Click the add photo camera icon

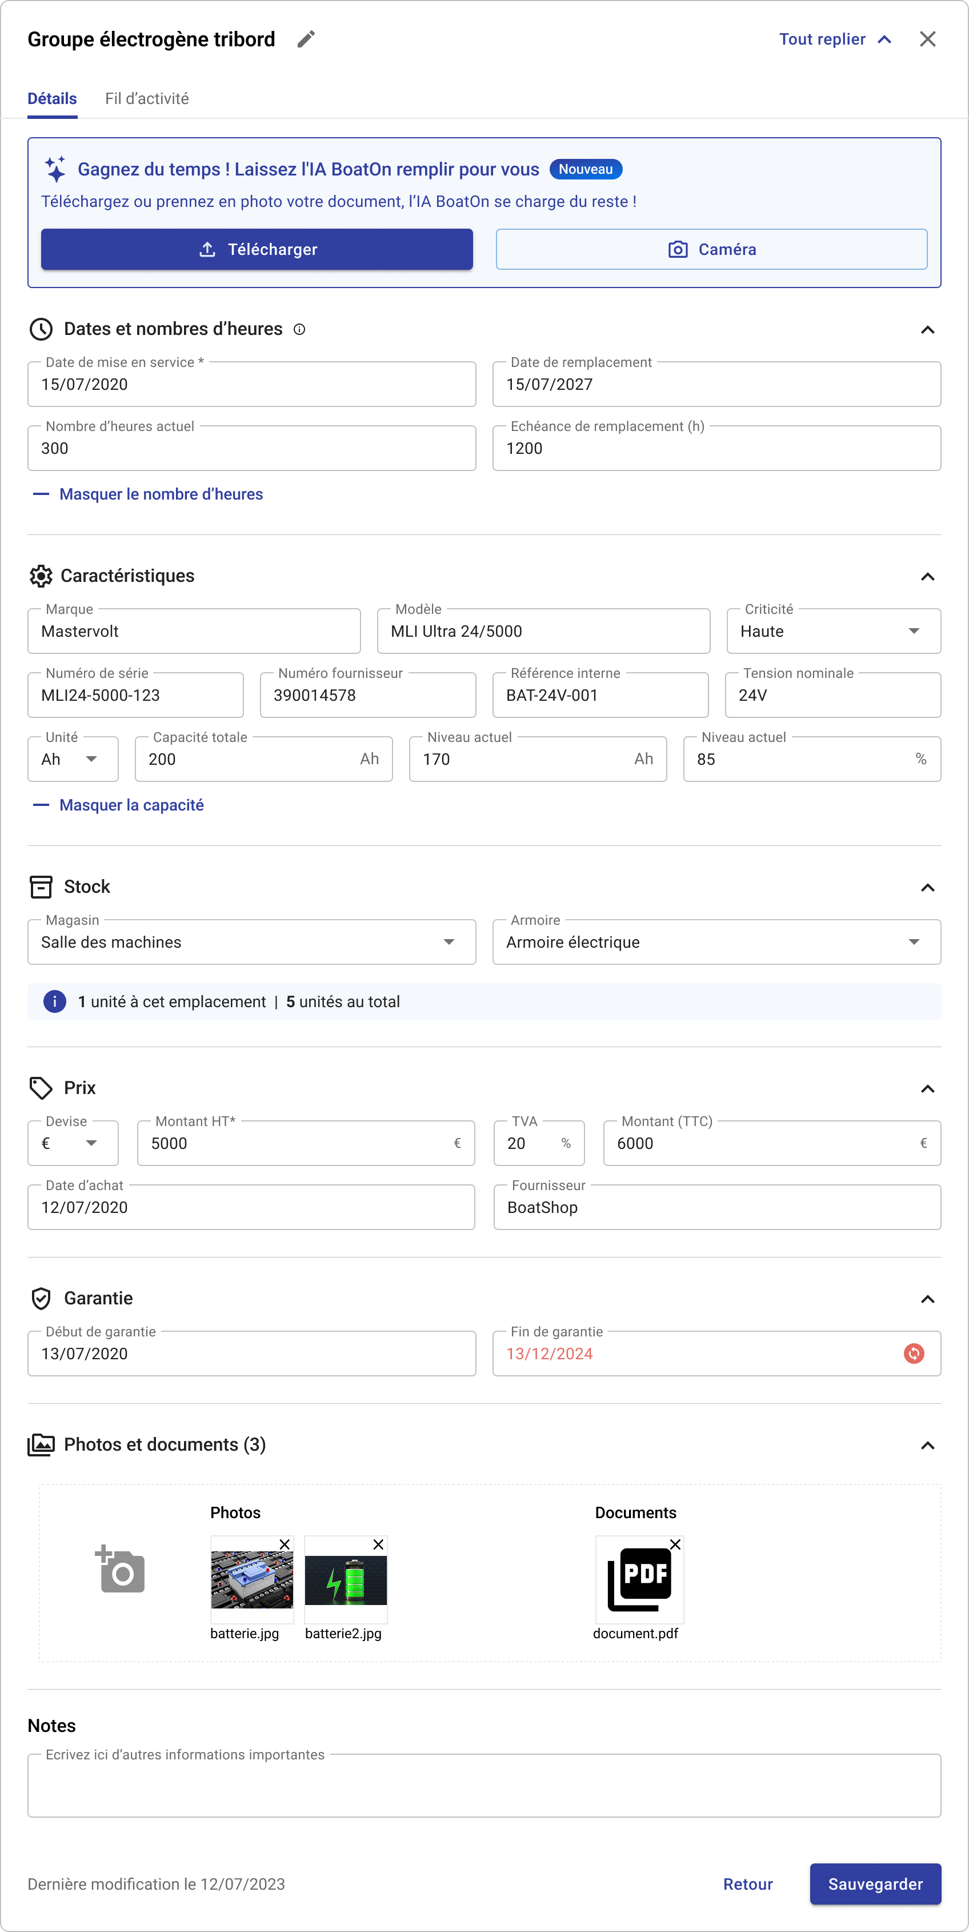(x=121, y=1570)
